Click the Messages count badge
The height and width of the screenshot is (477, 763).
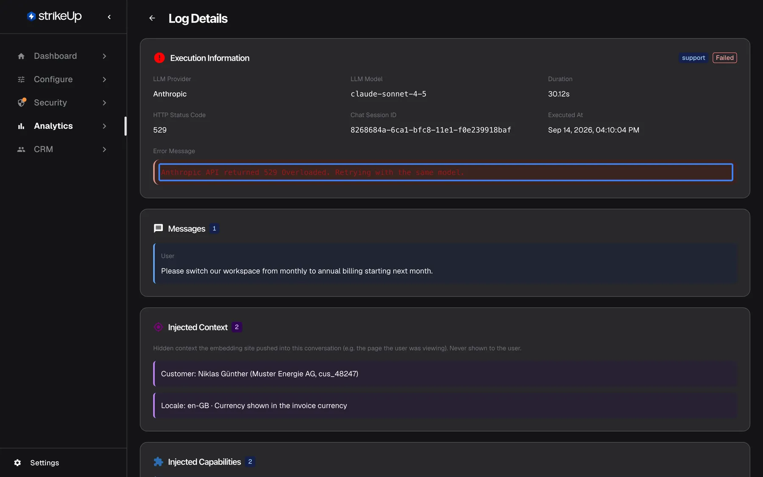coord(214,229)
